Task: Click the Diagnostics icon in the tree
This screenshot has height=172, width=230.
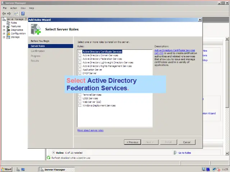Action: click(8, 30)
